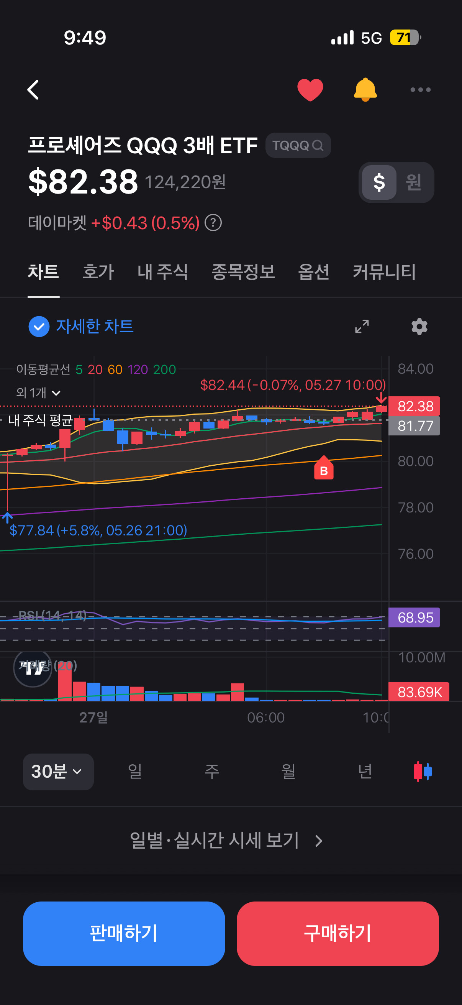Tap the purple 120 moving average label
Screen dimensions: 462x1005
[x=138, y=369]
